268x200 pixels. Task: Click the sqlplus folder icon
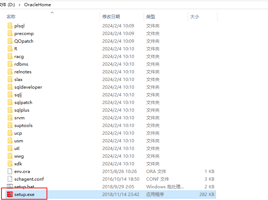pos(10,110)
